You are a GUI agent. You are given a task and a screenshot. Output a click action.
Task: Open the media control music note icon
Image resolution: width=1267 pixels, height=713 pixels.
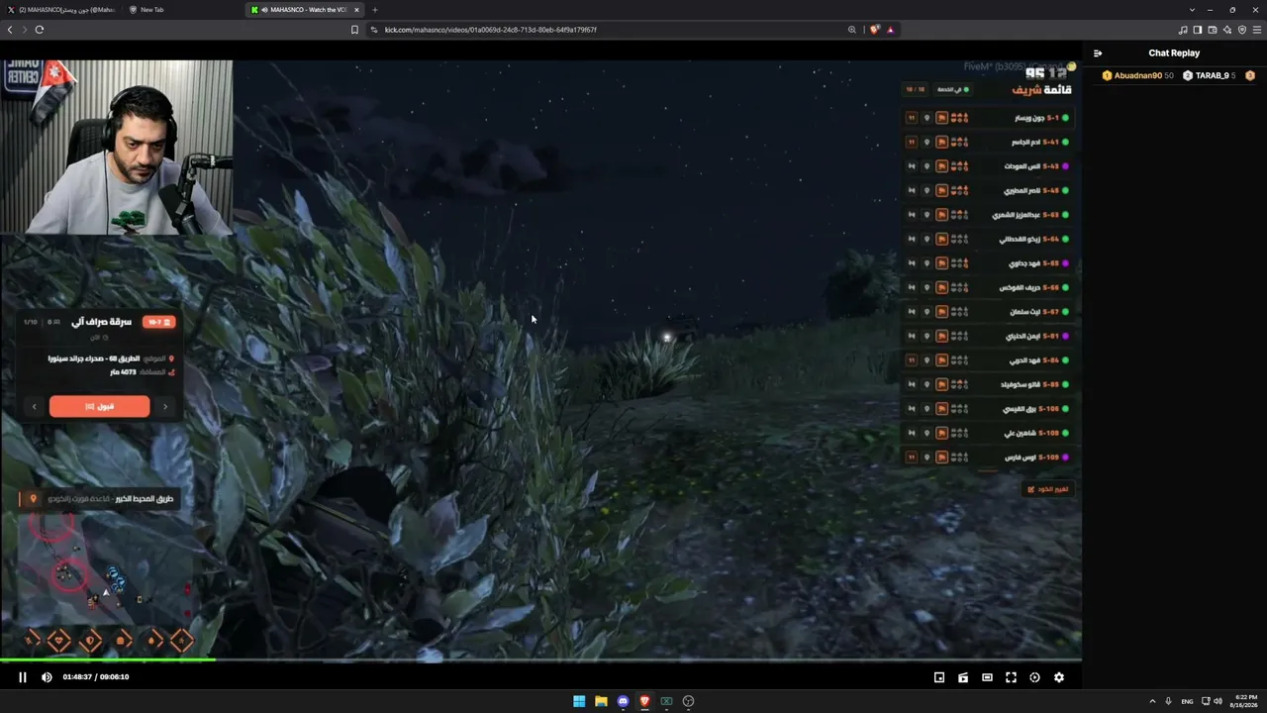[x=1183, y=30]
